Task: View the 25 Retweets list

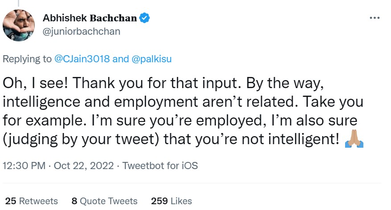Action: (x=31, y=201)
